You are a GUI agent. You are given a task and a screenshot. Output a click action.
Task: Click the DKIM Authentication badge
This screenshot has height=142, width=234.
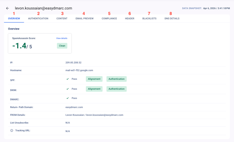(116, 89)
